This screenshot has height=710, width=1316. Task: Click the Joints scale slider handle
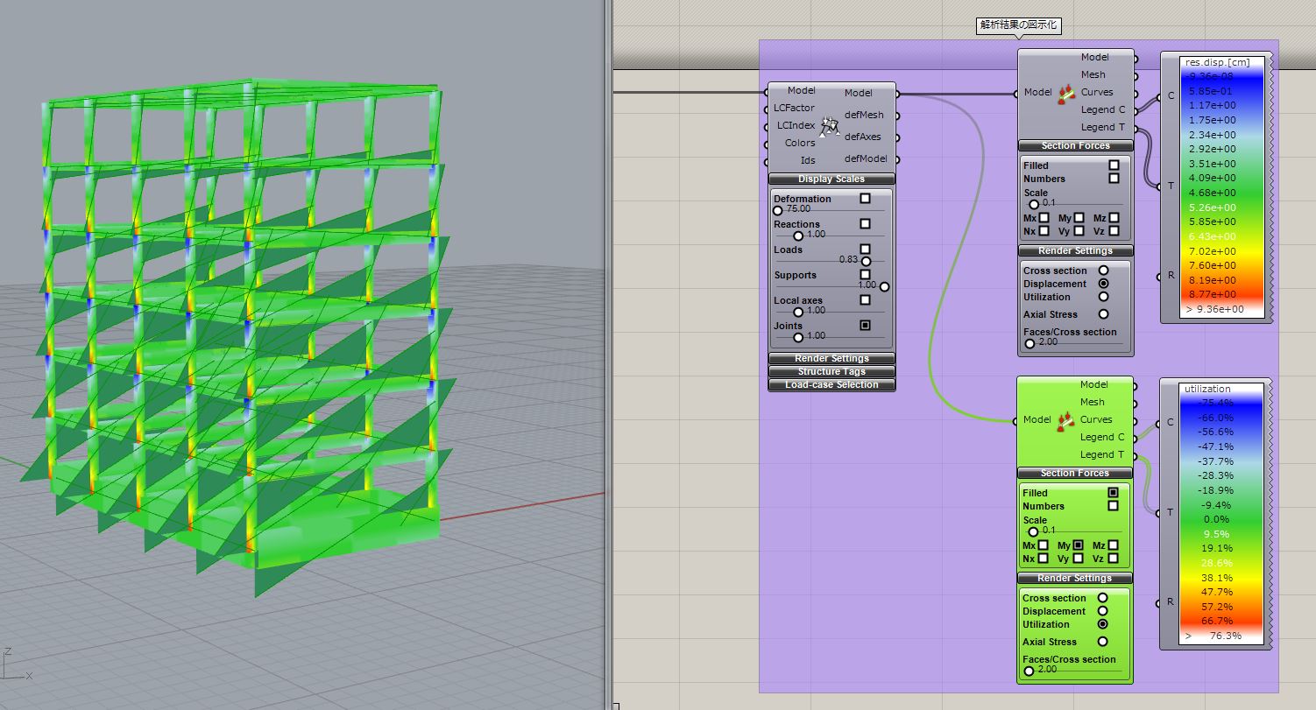click(x=797, y=337)
